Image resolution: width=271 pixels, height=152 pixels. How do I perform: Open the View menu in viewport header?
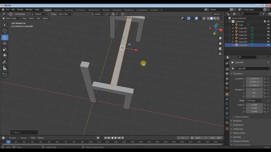(x=24, y=19)
